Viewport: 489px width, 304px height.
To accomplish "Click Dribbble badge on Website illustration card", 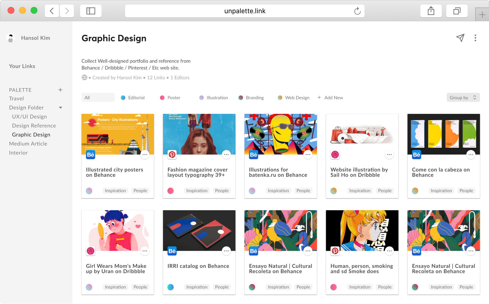I will [335, 155].
